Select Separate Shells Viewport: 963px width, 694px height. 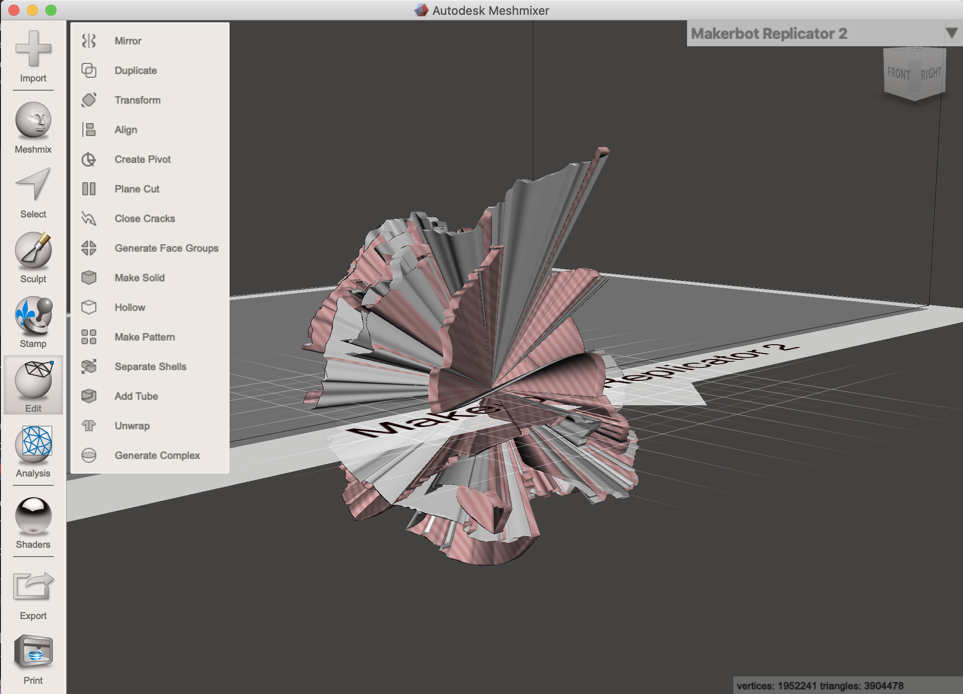coord(150,366)
